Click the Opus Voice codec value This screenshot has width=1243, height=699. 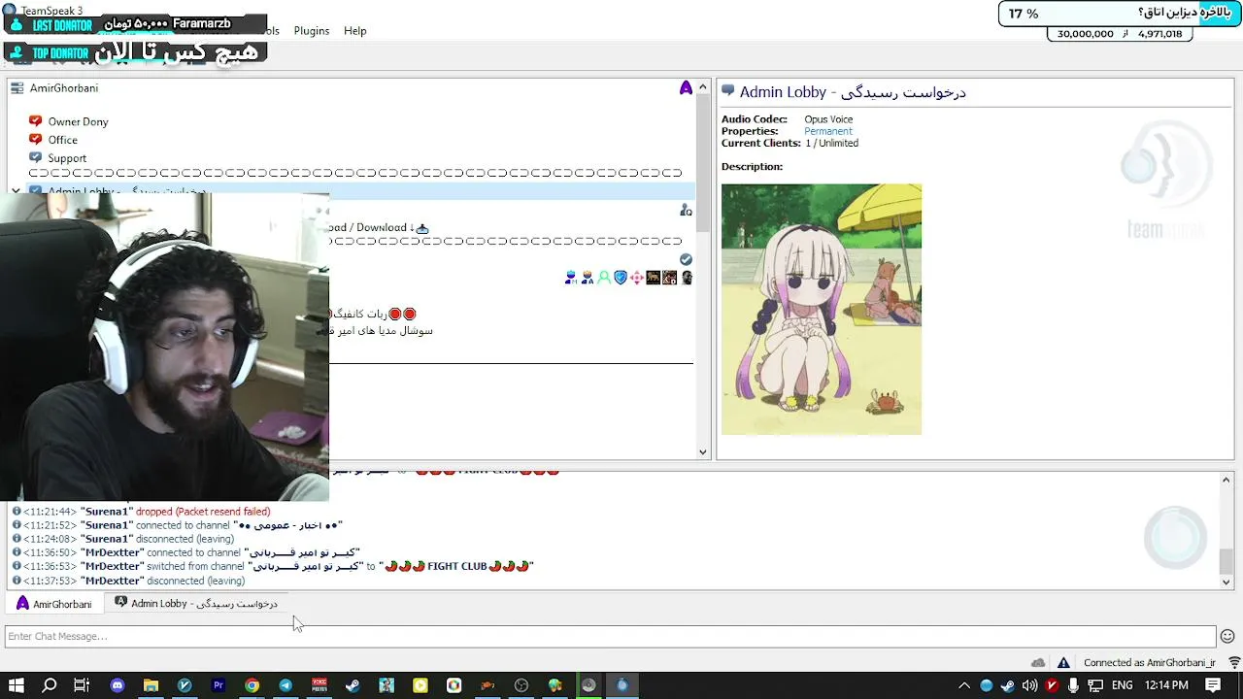coord(828,119)
